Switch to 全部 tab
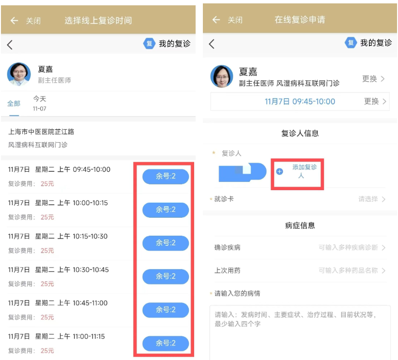This screenshot has width=398, height=360. coord(14,104)
